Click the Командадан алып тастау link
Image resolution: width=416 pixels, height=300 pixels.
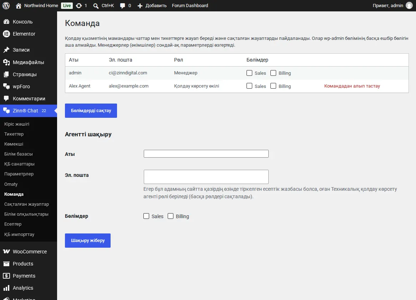pyautogui.click(x=352, y=86)
